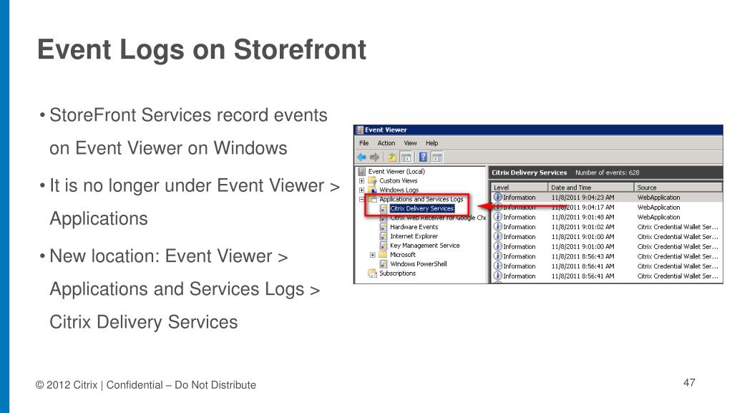This screenshot has width=732, height=413.
Task: Open the File menu
Action: click(x=364, y=143)
